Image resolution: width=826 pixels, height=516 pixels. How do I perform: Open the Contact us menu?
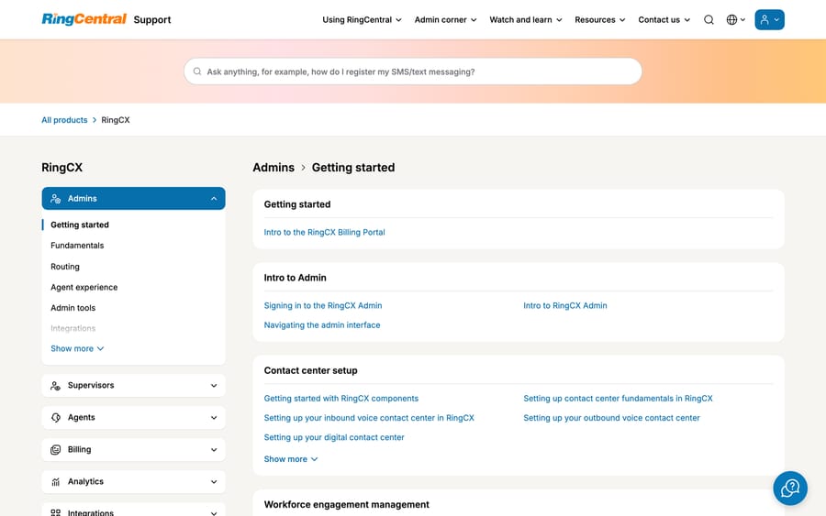[x=664, y=19]
